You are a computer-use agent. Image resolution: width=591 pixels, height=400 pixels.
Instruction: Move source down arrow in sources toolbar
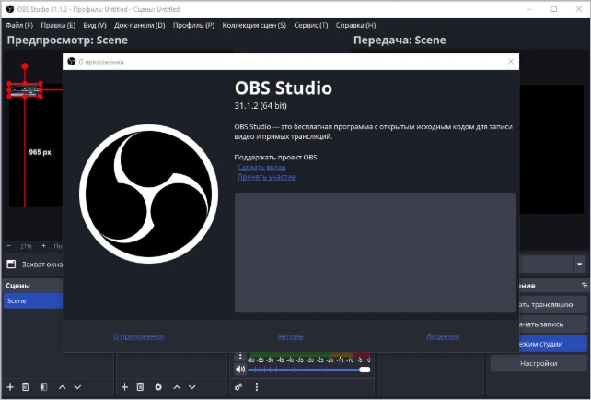tap(191, 387)
